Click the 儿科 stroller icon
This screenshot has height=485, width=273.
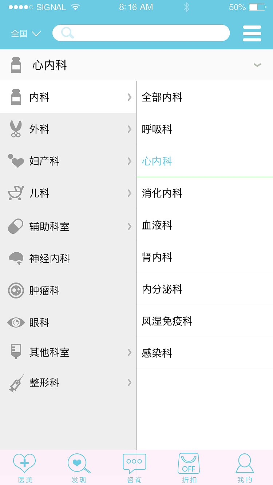16,193
